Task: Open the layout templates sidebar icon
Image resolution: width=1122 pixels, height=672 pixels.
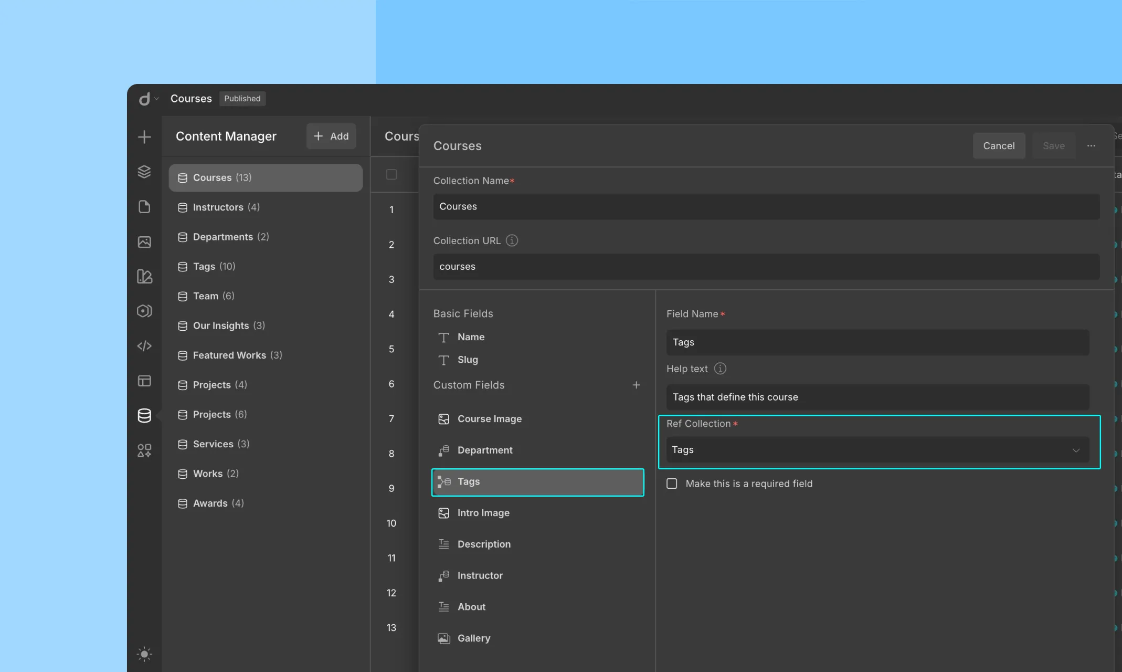Action: (x=144, y=381)
